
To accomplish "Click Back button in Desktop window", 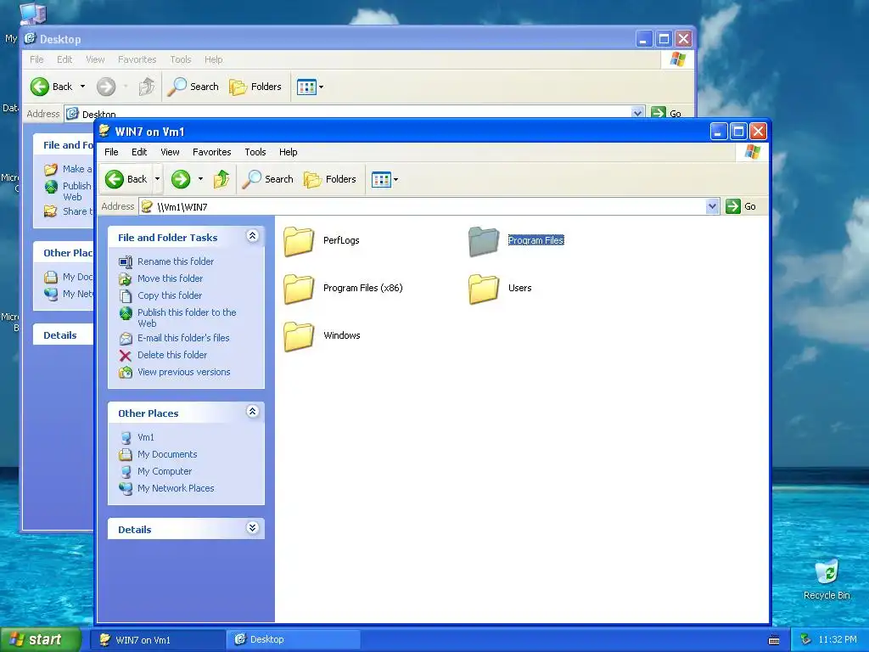I will click(x=52, y=87).
